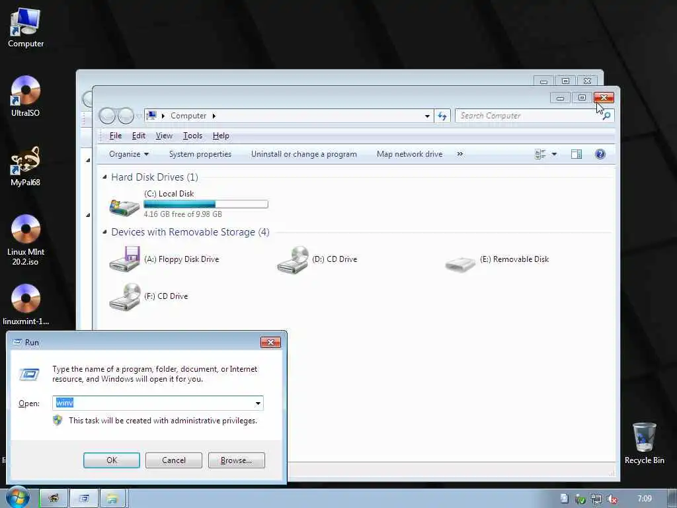Image resolution: width=677 pixels, height=508 pixels.
Task: Change the view with the view icon
Action: coord(539,154)
